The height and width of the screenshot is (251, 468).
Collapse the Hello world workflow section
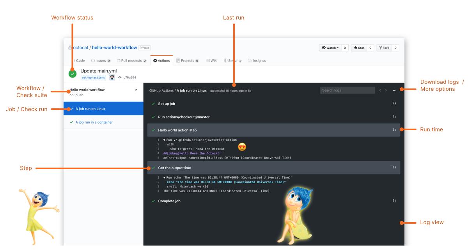(136, 90)
